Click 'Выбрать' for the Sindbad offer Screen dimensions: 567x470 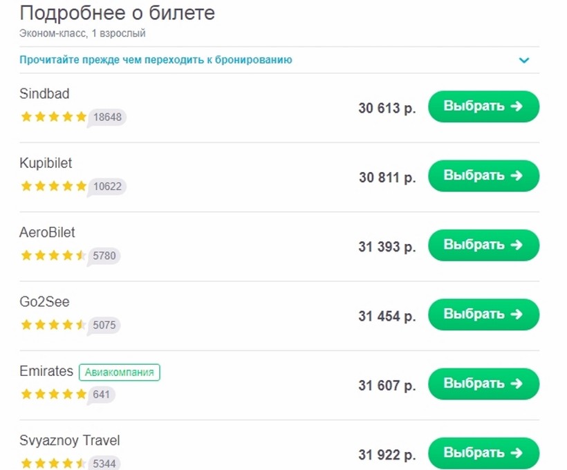coord(483,106)
